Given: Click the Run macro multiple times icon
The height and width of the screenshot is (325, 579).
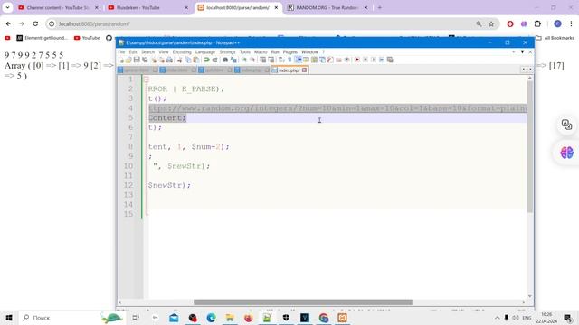Looking at the screenshot, I should 382,60.
